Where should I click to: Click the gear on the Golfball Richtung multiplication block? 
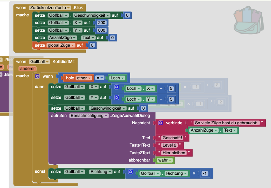[x=131, y=172]
